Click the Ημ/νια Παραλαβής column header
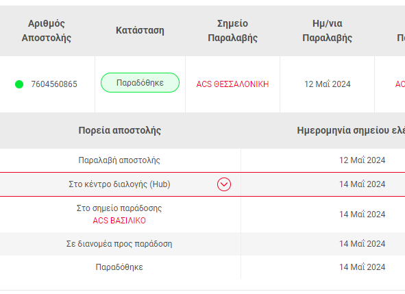The height and width of the screenshot is (294, 405). coord(328,31)
